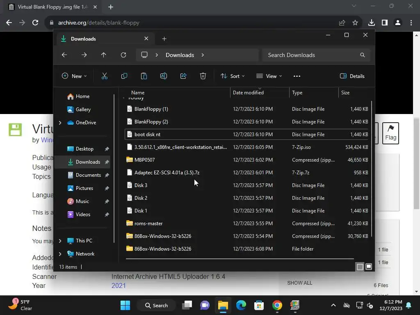Bookmark this page with the star icon
The image size is (420, 315).
pyautogui.click(x=355, y=23)
